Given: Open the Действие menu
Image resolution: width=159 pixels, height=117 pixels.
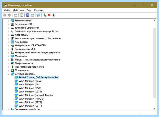Looking at the screenshot, I should tap(18, 10).
